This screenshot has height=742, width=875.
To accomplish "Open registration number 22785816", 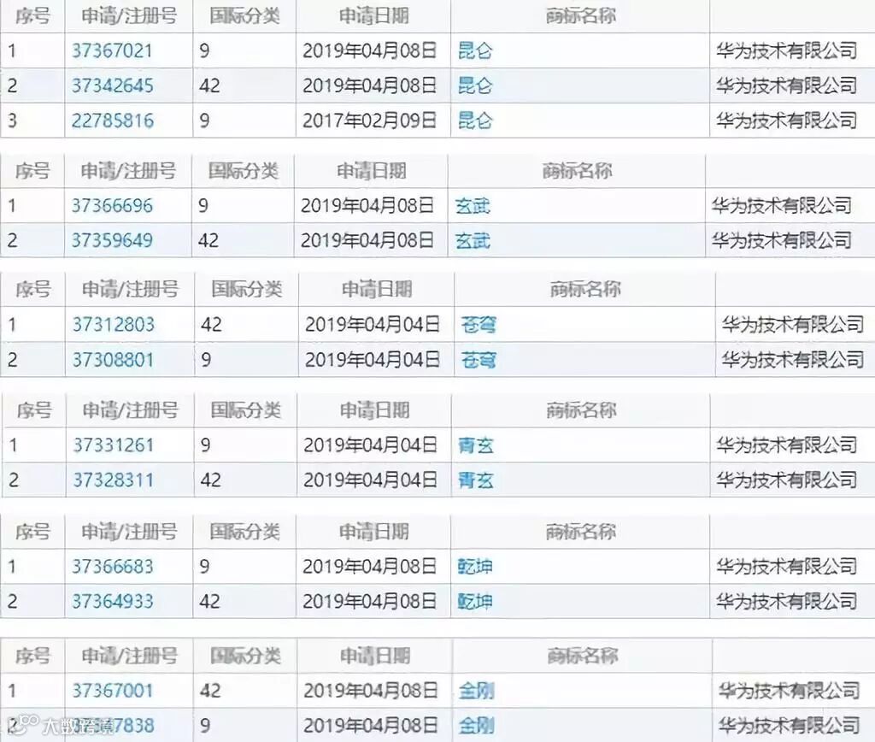I will [x=112, y=120].
